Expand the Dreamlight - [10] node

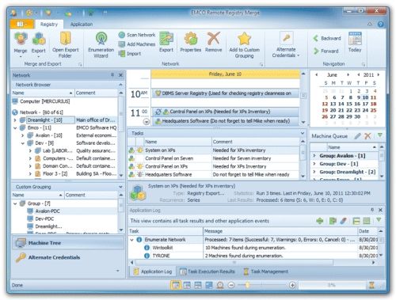coord(15,120)
